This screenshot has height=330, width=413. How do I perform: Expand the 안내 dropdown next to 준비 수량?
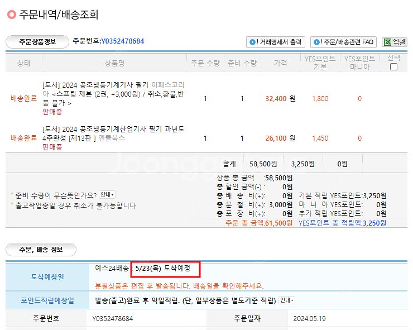pyautogui.click(x=107, y=195)
